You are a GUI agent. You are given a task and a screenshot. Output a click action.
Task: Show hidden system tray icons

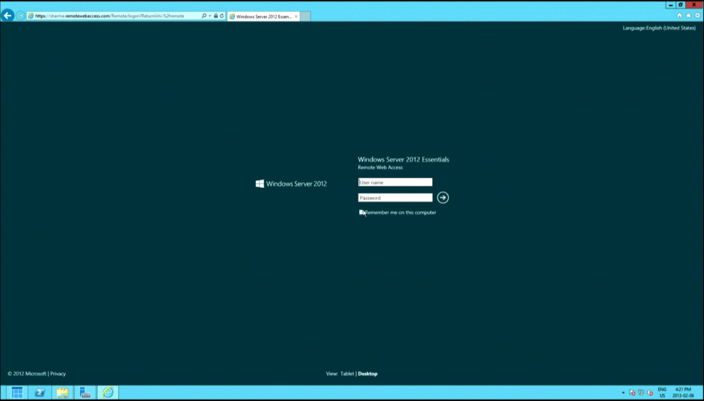[x=623, y=393]
